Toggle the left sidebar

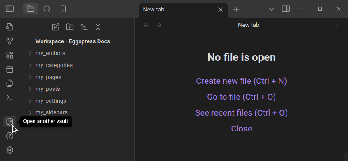(10, 9)
